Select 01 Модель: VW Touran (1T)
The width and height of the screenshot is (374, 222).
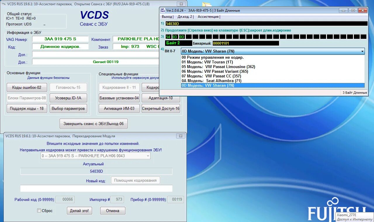pos(273,62)
